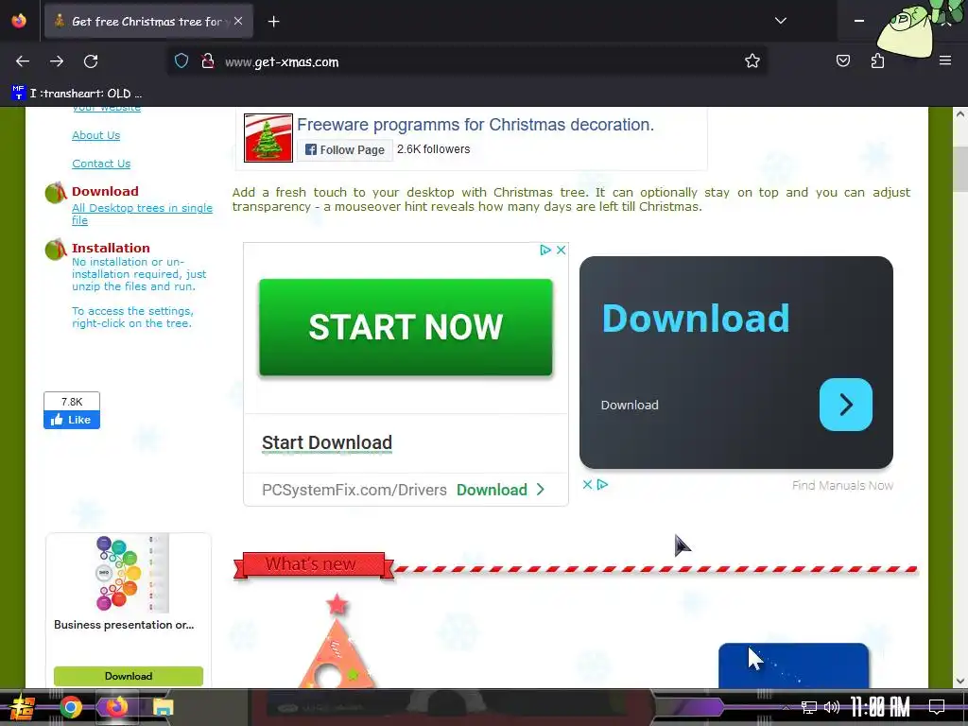Open AdChoices icon above START NOW ad
The height and width of the screenshot is (726, 968).
(x=545, y=250)
